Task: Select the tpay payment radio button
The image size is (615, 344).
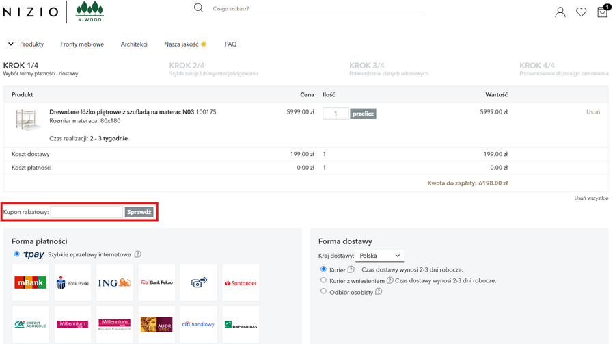Action: pos(17,254)
